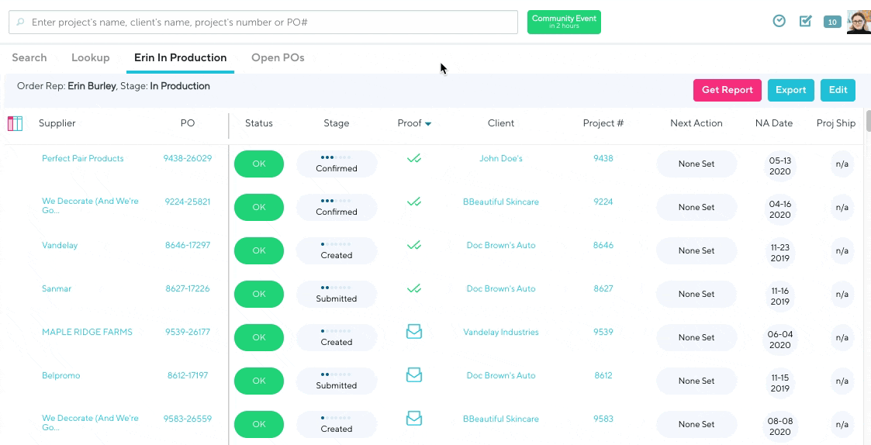Click the Get Report button
Screen dimensions: 871x445
point(727,90)
